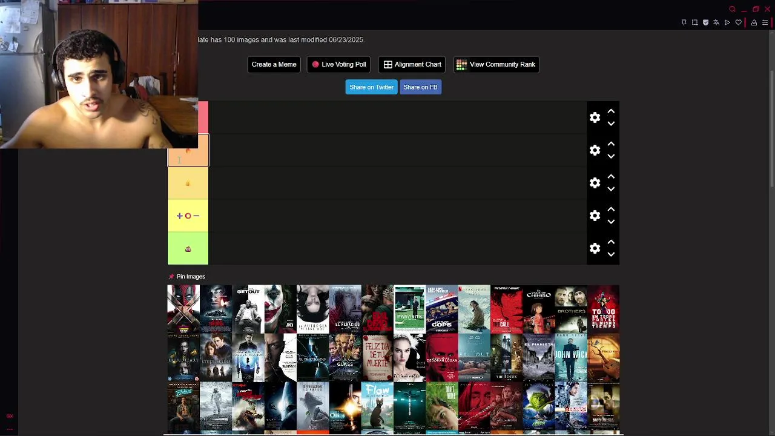The height and width of the screenshot is (436, 775).
Task: Select the Cops movie poster
Action: 442,309
